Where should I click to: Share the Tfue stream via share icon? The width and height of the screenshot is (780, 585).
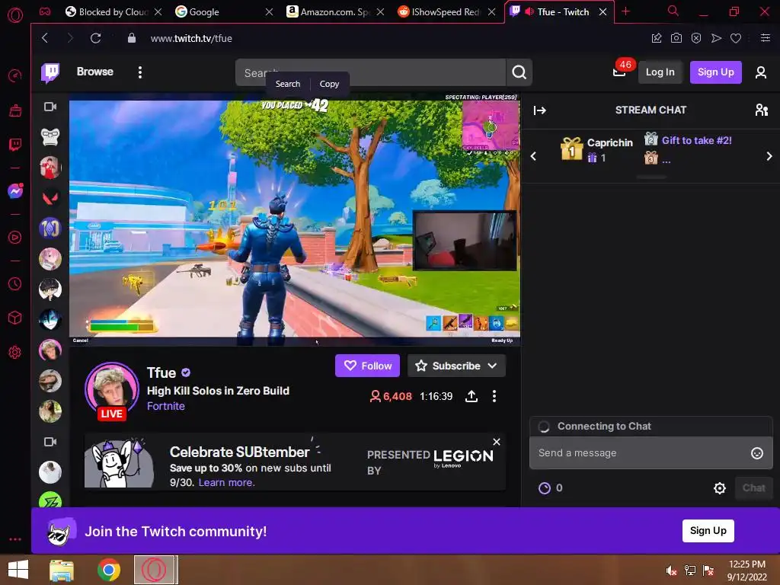471,396
